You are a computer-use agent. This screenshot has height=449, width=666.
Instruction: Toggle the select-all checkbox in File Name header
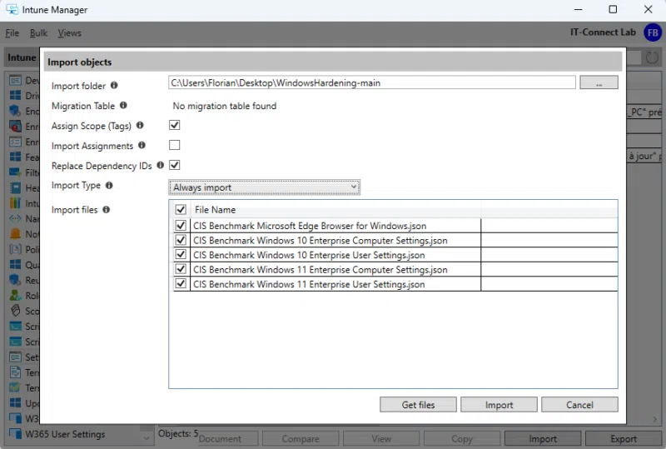coord(181,210)
